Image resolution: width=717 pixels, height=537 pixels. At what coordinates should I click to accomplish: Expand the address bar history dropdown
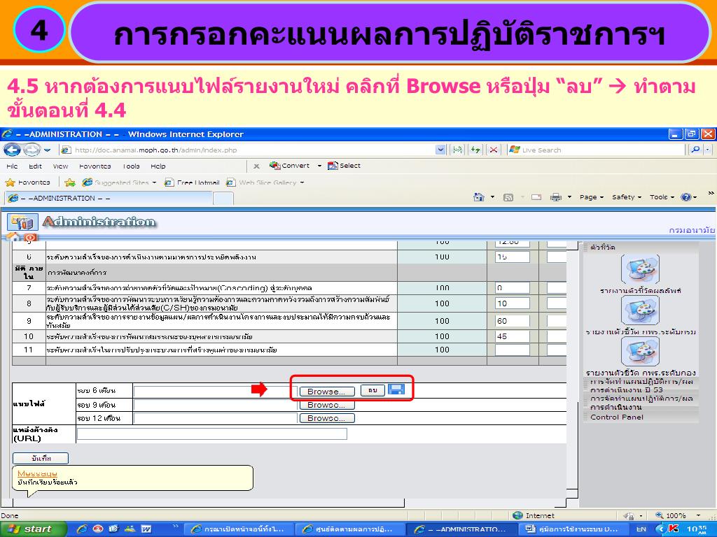[440, 150]
